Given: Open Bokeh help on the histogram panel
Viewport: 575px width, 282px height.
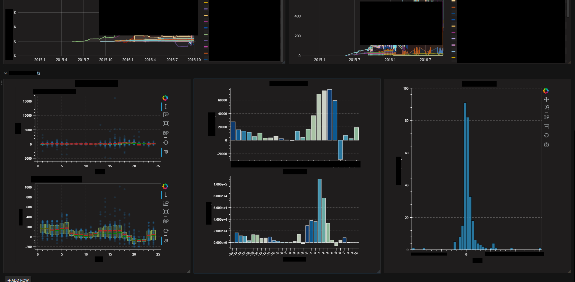Looking at the screenshot, I should (x=546, y=145).
